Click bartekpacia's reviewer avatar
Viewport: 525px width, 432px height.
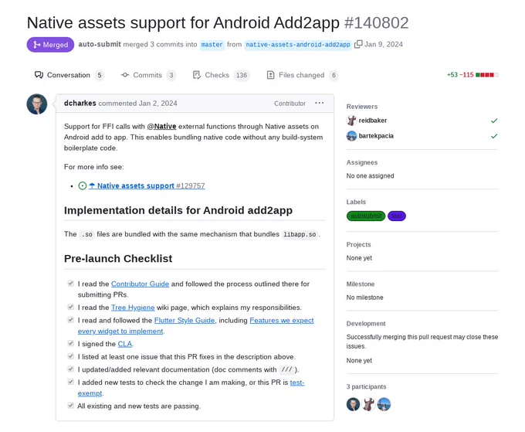coord(351,136)
